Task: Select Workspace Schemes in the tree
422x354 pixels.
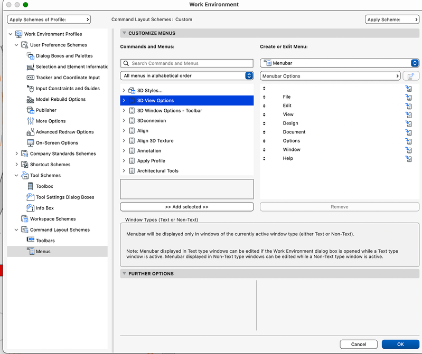Action: tap(52, 219)
